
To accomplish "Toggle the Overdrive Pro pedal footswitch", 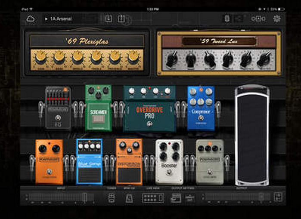I will [x=149, y=124].
